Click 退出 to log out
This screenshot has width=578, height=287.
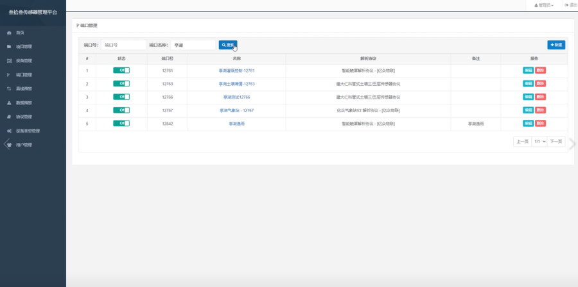coord(570,5)
